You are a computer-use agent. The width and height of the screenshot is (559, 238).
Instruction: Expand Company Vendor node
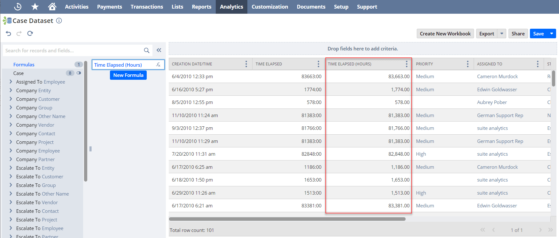(x=11, y=125)
